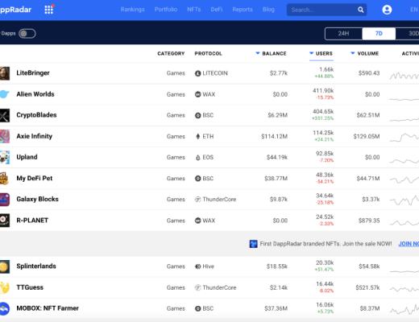Switch to the 30D timeframe tab

coord(408,34)
